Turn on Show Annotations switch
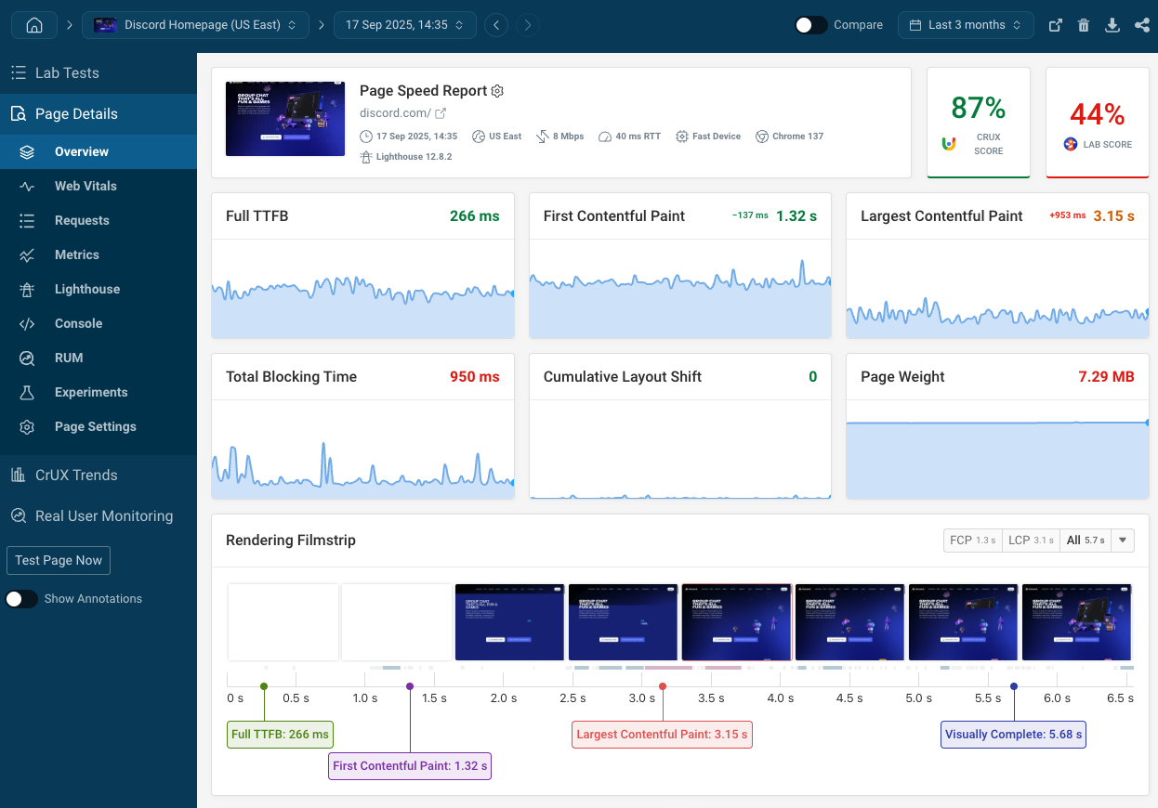This screenshot has height=808, width=1158. coord(22,599)
